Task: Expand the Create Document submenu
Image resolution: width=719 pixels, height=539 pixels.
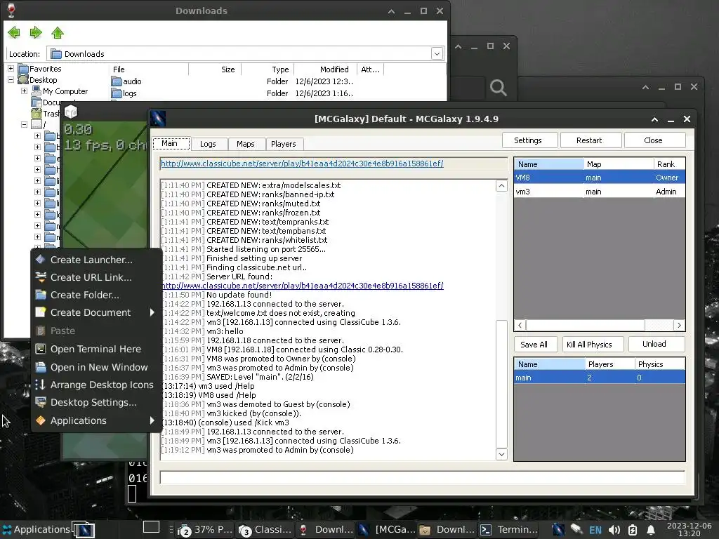Action: click(x=96, y=312)
